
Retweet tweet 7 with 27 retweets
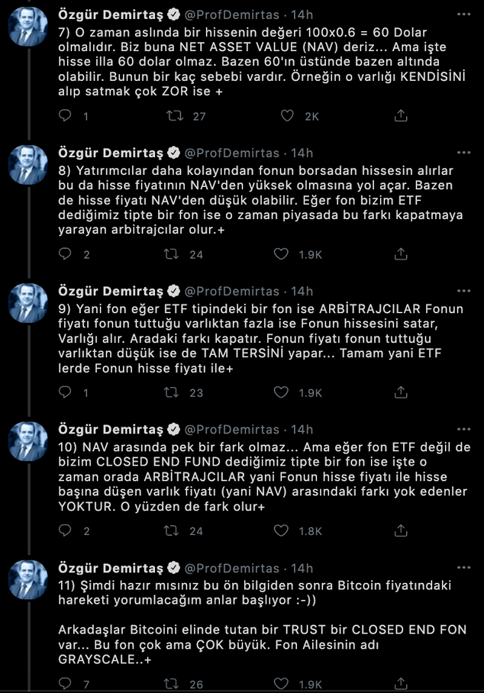pyautogui.click(x=173, y=116)
